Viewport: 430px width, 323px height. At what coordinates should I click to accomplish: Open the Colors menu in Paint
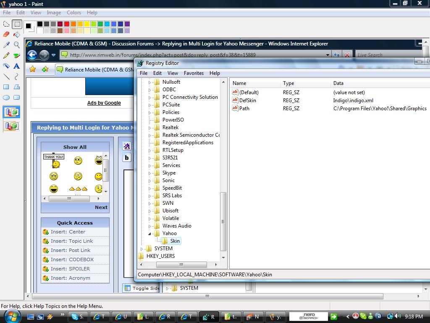[74, 13]
